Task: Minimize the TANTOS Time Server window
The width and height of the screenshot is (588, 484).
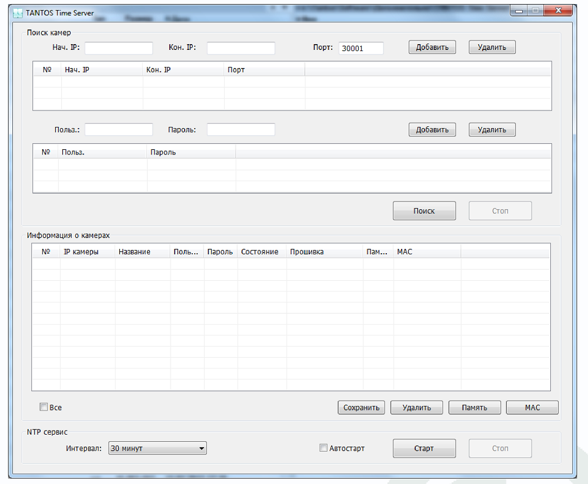Action: point(519,11)
